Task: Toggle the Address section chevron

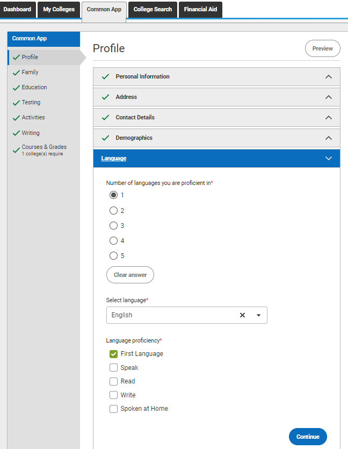Action: pyautogui.click(x=329, y=97)
